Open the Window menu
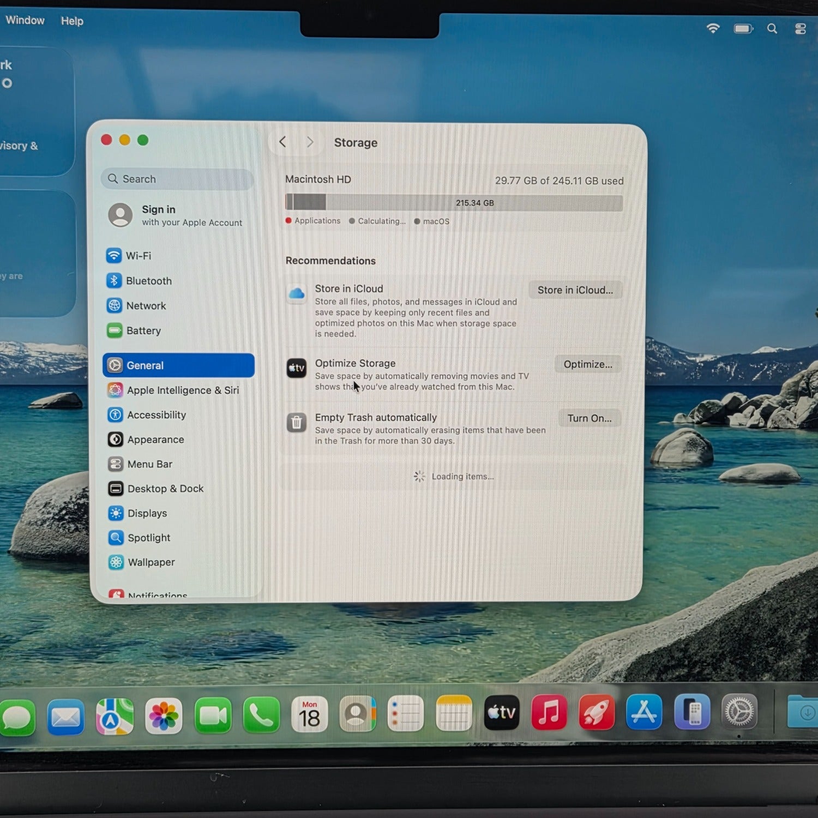The image size is (818, 818). (x=25, y=20)
